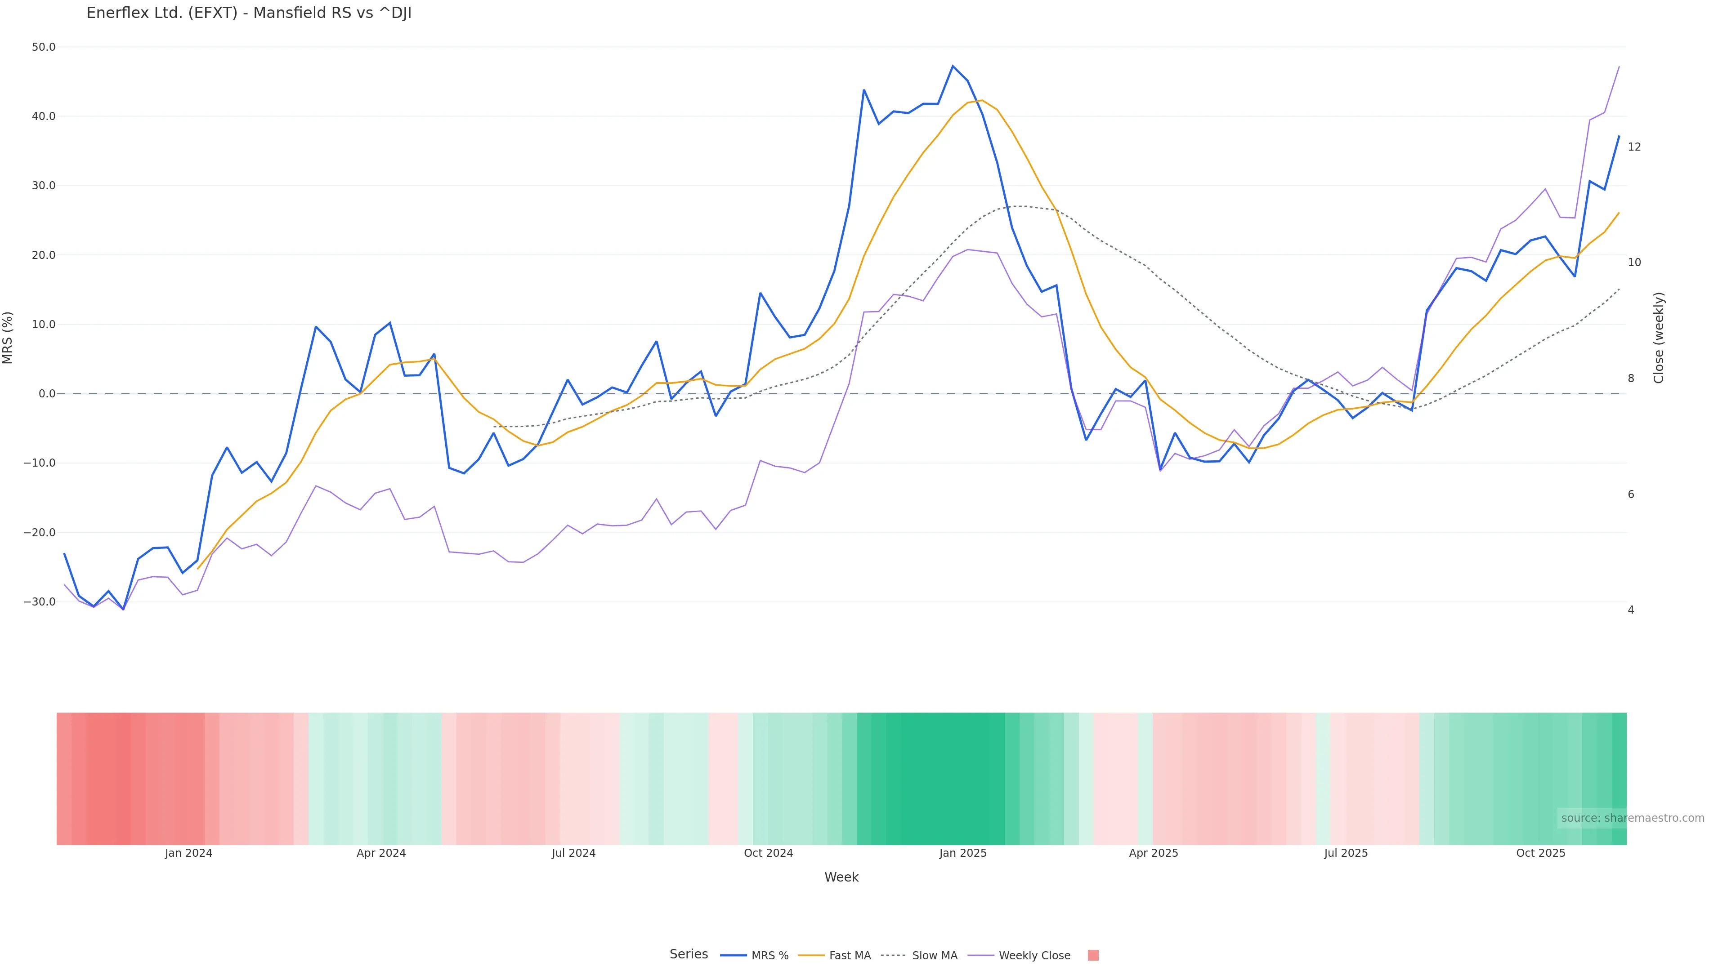Click the 50.0 MRS axis tick

(44, 47)
